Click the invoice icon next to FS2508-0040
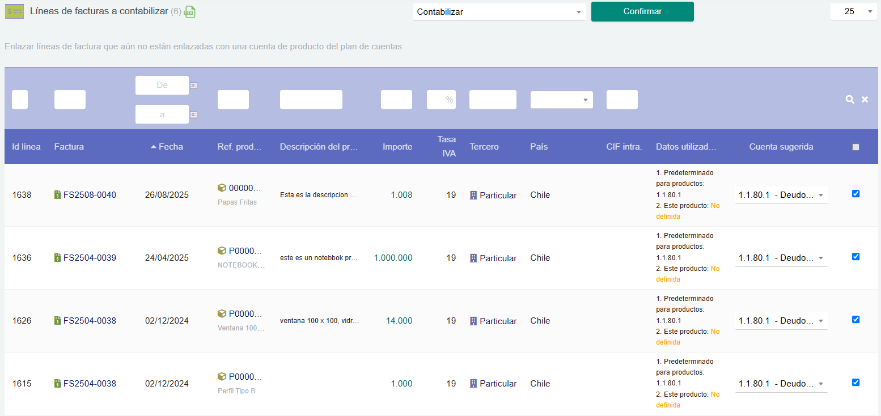 point(57,194)
